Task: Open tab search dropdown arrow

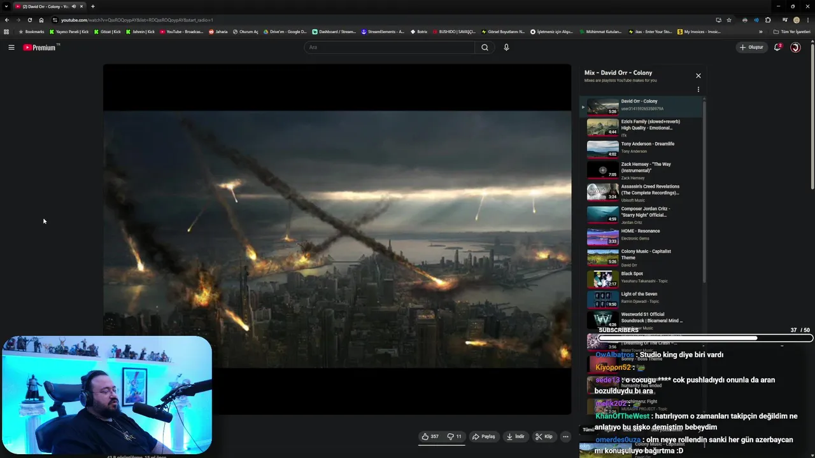Action: click(6, 6)
